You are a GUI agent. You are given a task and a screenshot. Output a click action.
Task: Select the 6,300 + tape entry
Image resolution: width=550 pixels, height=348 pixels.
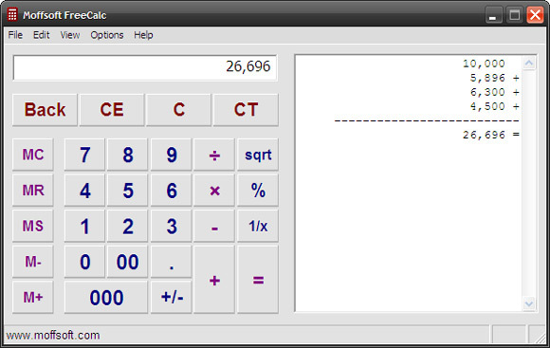[x=495, y=92]
